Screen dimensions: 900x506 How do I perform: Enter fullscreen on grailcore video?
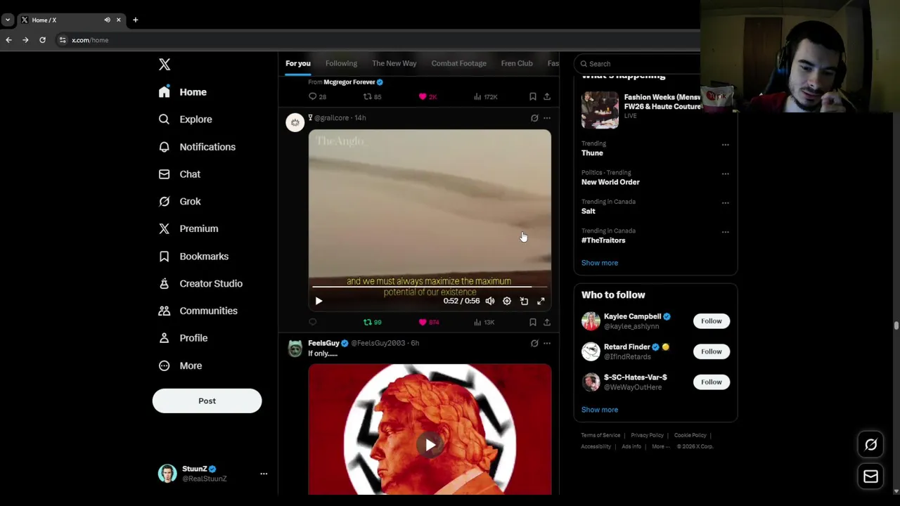click(541, 301)
